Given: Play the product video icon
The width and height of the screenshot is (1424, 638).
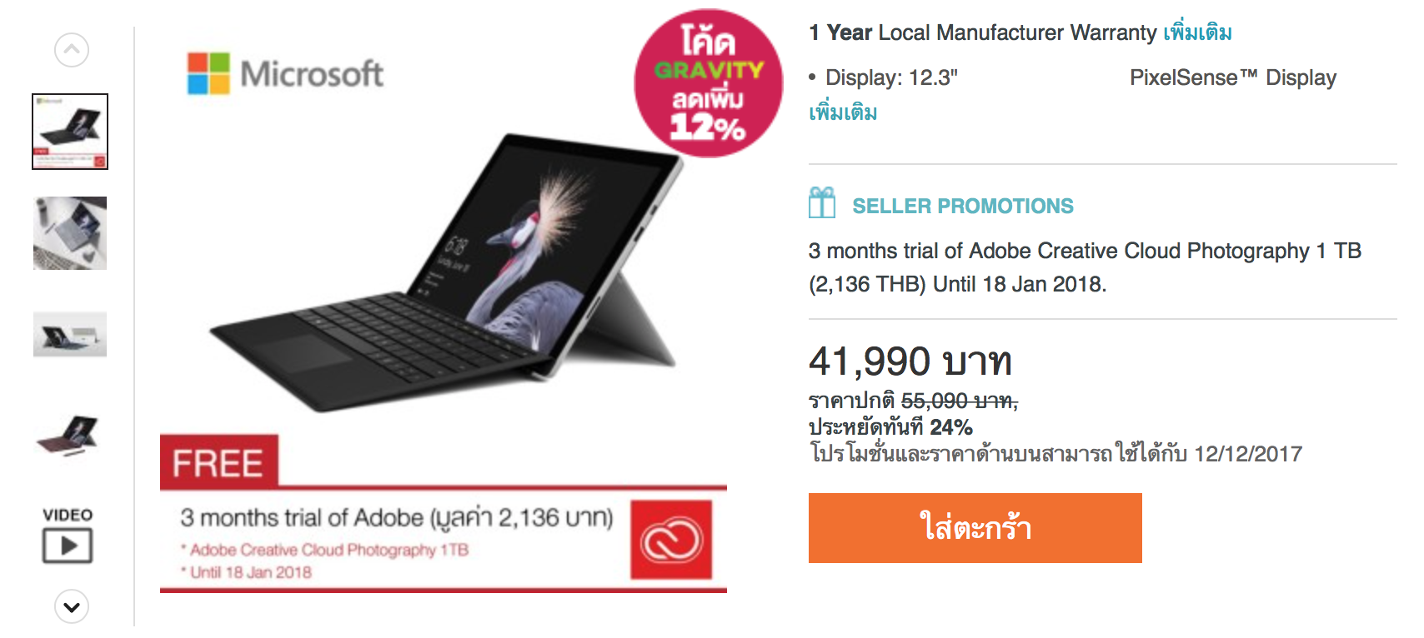Looking at the screenshot, I should coord(68,546).
